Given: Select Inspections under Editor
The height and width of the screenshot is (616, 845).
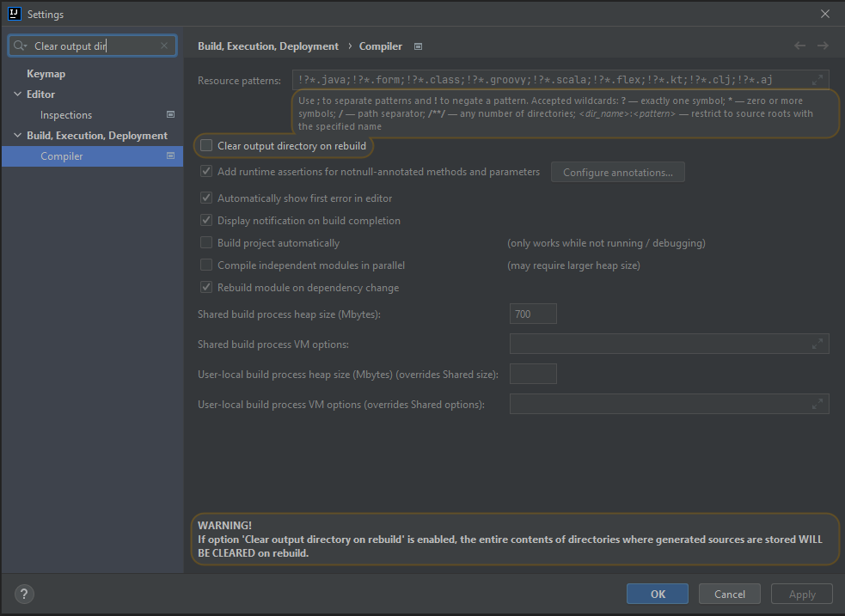Looking at the screenshot, I should pyautogui.click(x=66, y=115).
